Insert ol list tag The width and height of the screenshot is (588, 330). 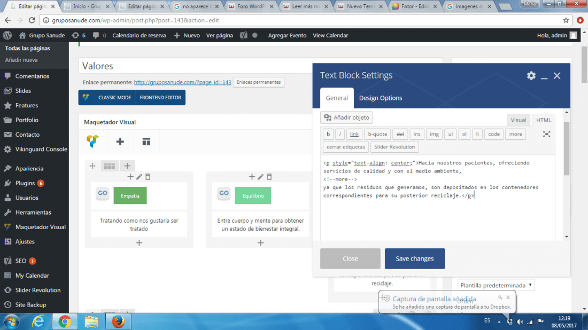pyautogui.click(x=464, y=134)
